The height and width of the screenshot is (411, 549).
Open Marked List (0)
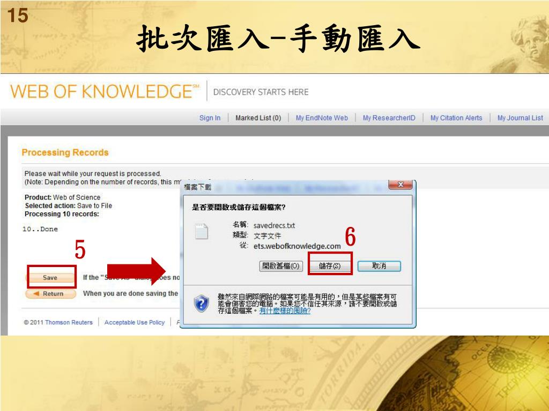click(x=258, y=118)
